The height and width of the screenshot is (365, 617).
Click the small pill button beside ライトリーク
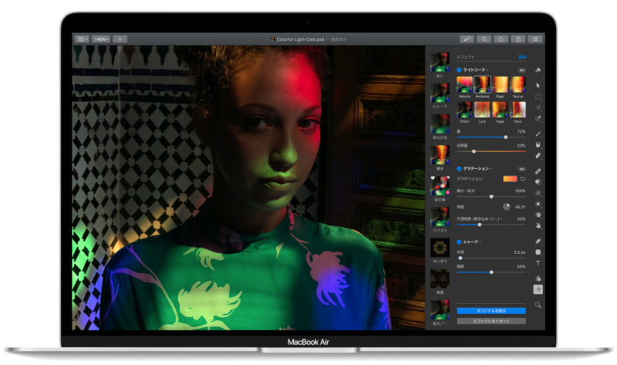click(522, 70)
